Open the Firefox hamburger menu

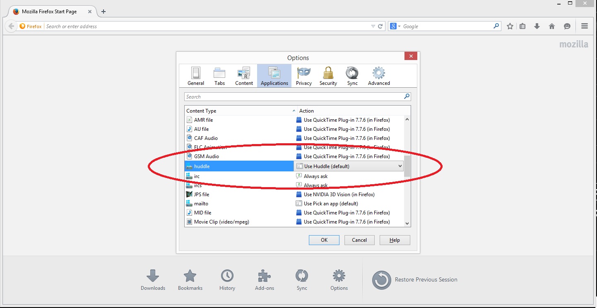(x=585, y=26)
